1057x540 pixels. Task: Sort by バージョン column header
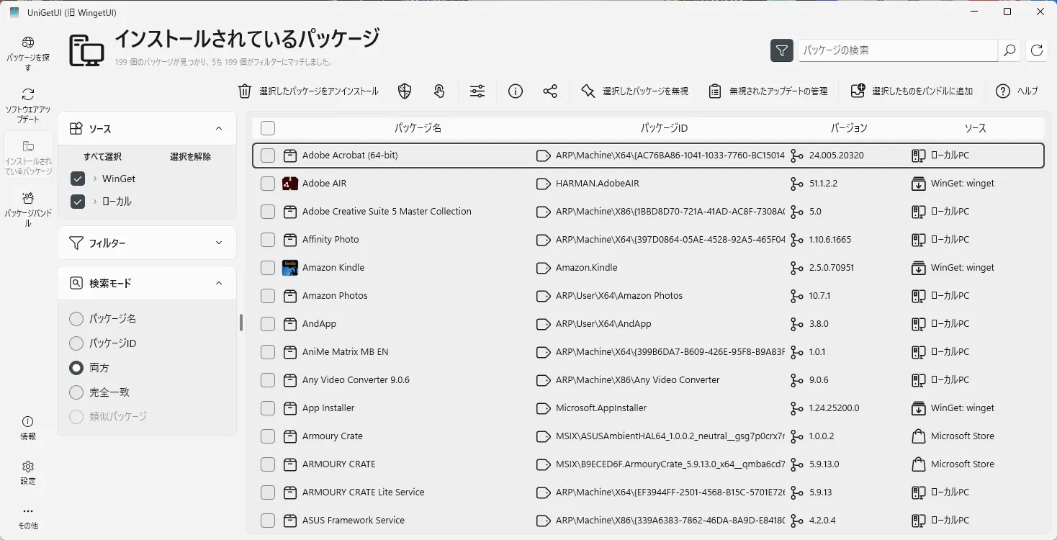pyautogui.click(x=849, y=128)
